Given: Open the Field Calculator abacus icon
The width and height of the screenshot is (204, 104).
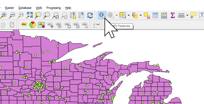Looking at the screenshot, I should (164, 15).
